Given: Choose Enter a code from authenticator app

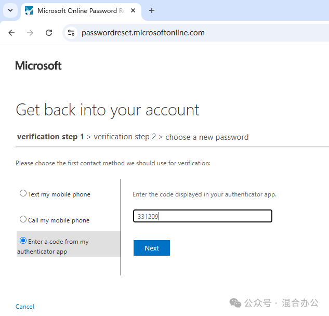Looking at the screenshot, I should tap(23, 241).
